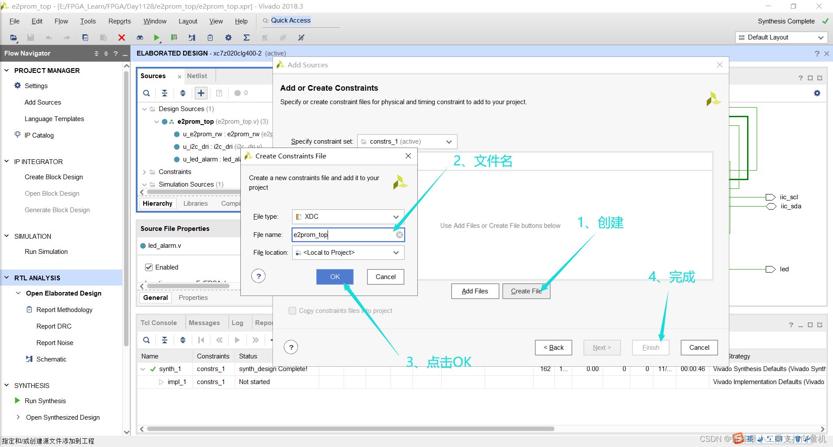Click the Create File button
The width and height of the screenshot is (833, 447).
[526, 291]
